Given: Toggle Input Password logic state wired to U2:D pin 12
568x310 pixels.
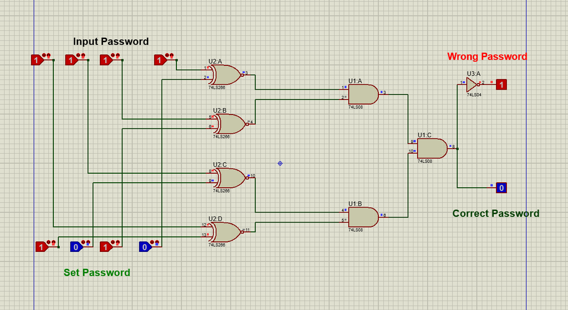Looking at the screenshot, I should point(37,60).
